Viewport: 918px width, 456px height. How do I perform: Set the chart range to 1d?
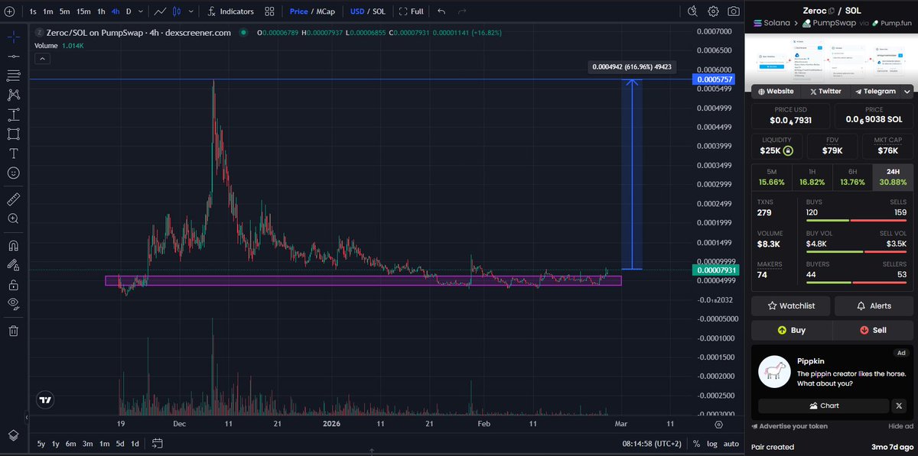point(135,444)
